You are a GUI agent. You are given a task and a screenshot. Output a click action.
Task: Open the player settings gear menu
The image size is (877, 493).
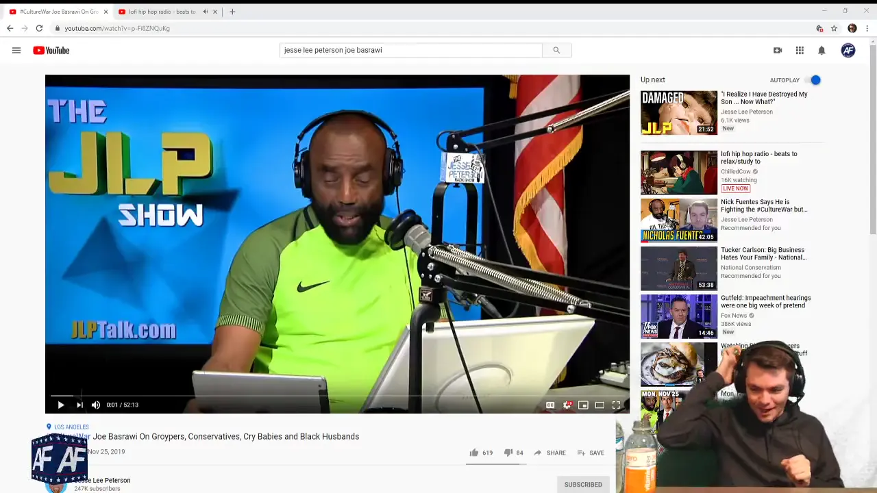point(567,405)
